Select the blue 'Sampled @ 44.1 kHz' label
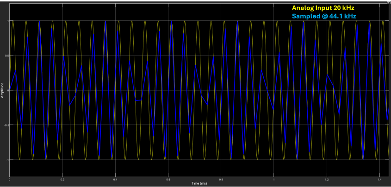 [324, 16]
